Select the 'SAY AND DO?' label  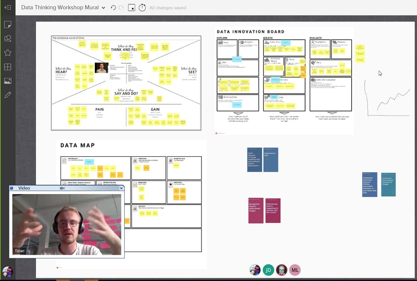click(x=126, y=93)
